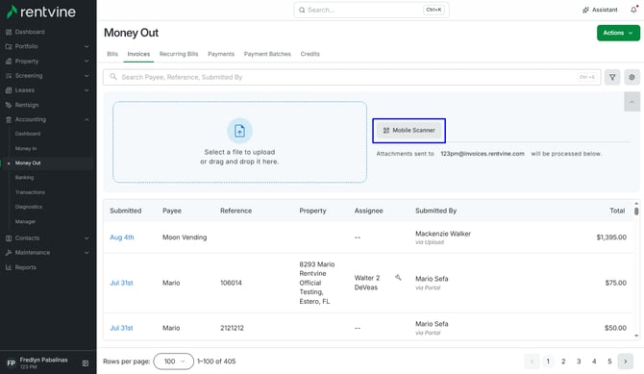Go to page 4
This screenshot has width=644, height=374.
[x=594, y=362]
